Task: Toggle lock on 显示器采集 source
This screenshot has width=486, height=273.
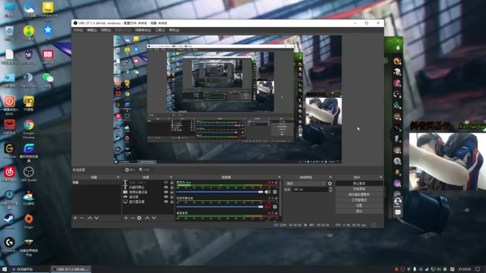Action: [x=172, y=202]
